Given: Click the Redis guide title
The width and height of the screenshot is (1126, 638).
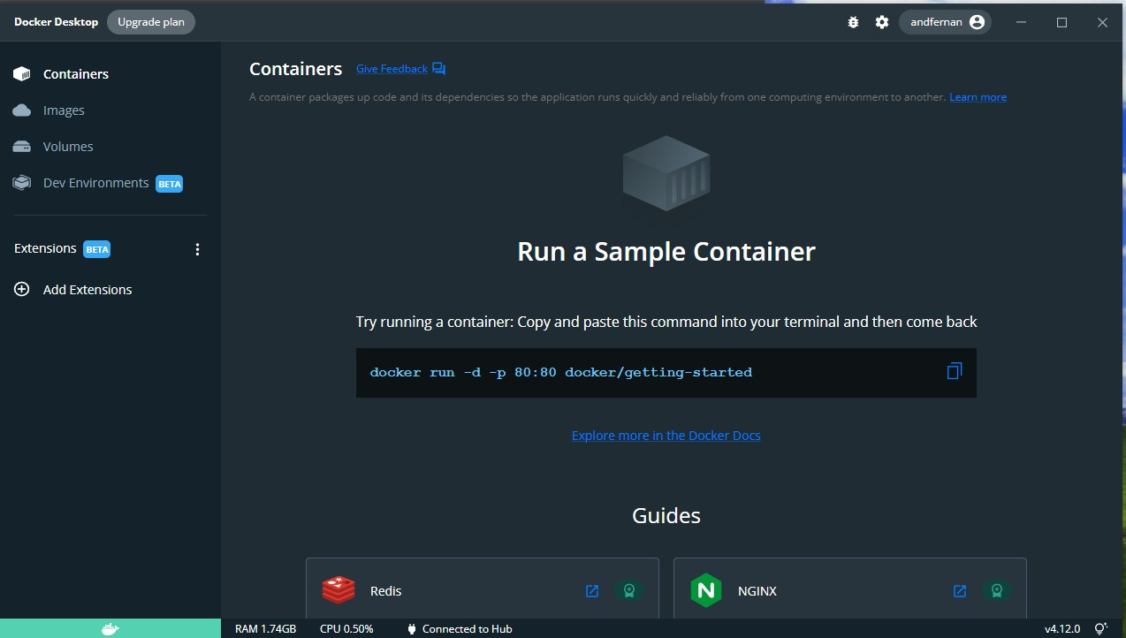Looking at the screenshot, I should [x=386, y=591].
